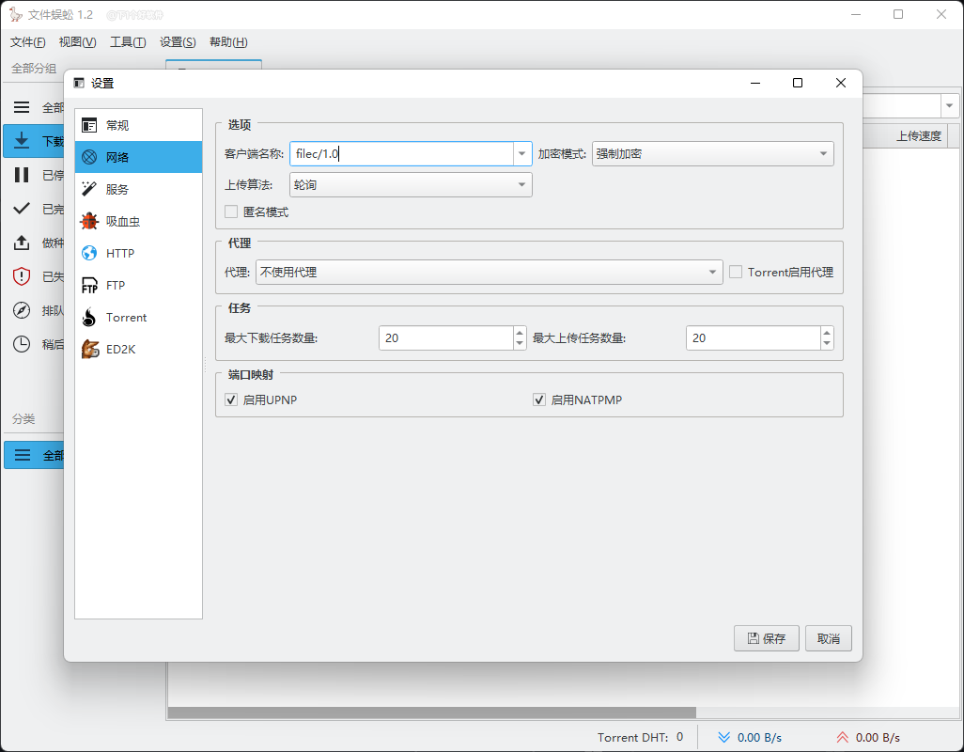
Task: Click the hamburger icon in main window top sidebar
Action: (22, 107)
